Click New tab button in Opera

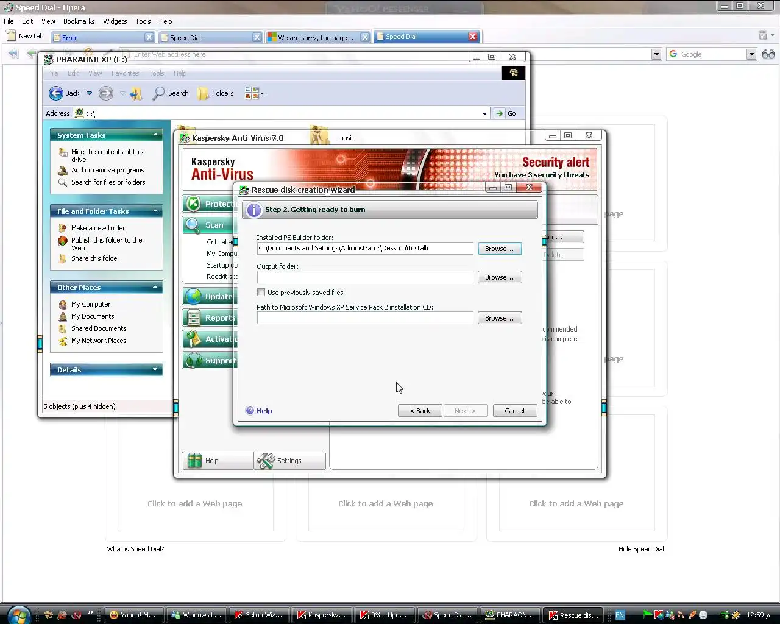click(25, 36)
